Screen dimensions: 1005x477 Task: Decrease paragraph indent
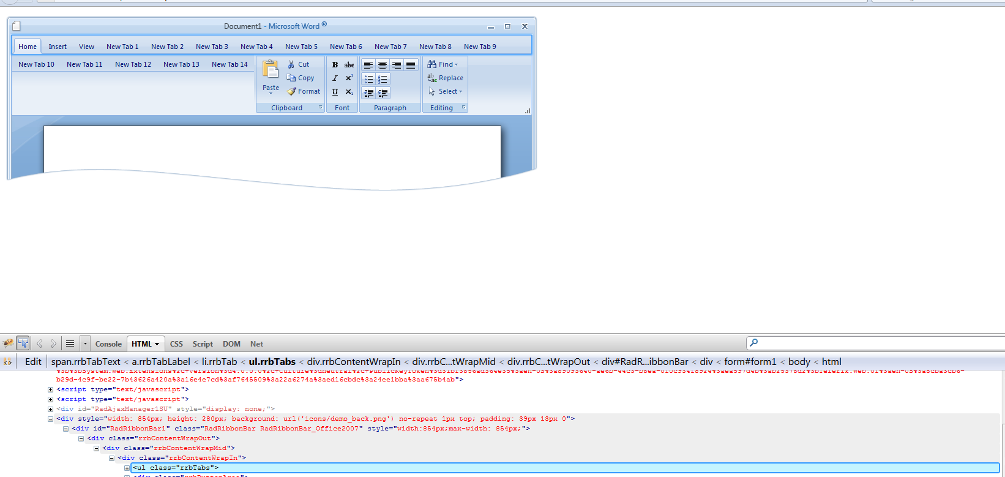[368, 93]
